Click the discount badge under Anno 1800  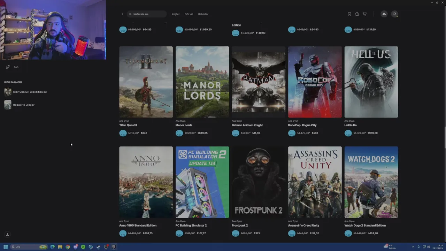pyautogui.click(x=123, y=233)
